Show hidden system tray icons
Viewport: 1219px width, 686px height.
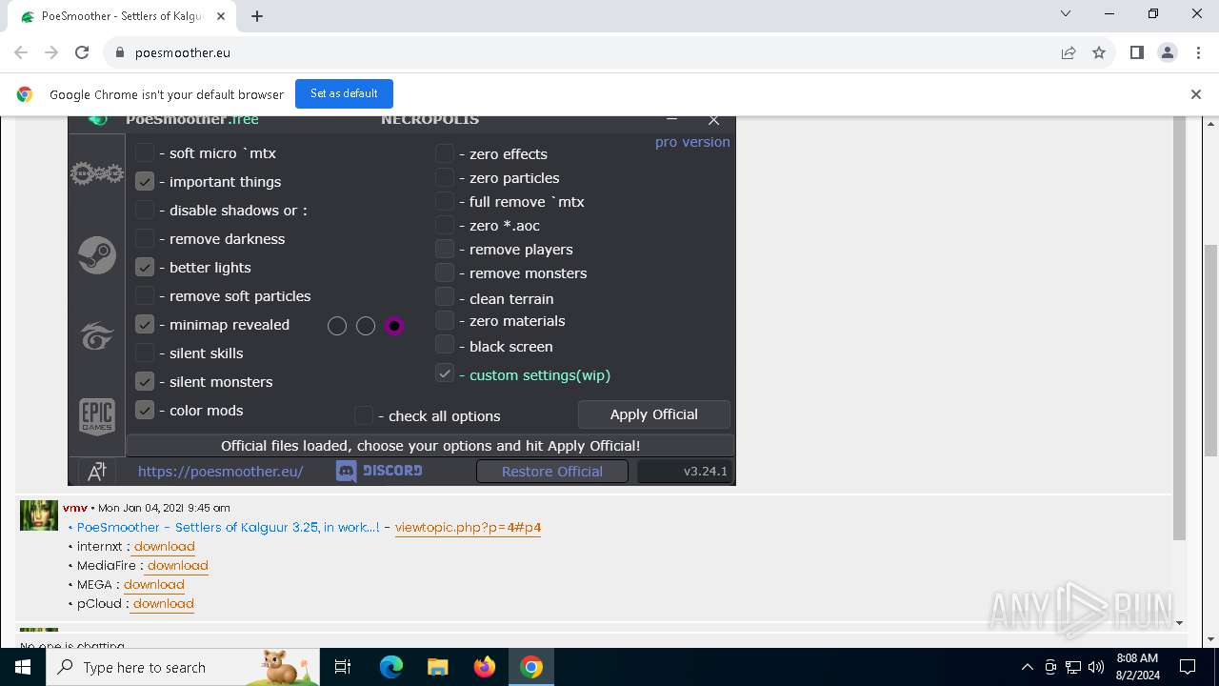point(1027,667)
